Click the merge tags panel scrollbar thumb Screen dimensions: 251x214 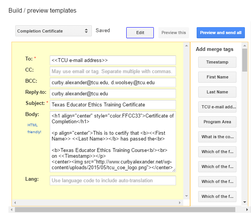[x=244, y=60]
